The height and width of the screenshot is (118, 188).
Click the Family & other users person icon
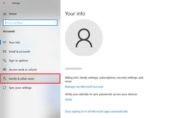pyautogui.click(x=5, y=79)
